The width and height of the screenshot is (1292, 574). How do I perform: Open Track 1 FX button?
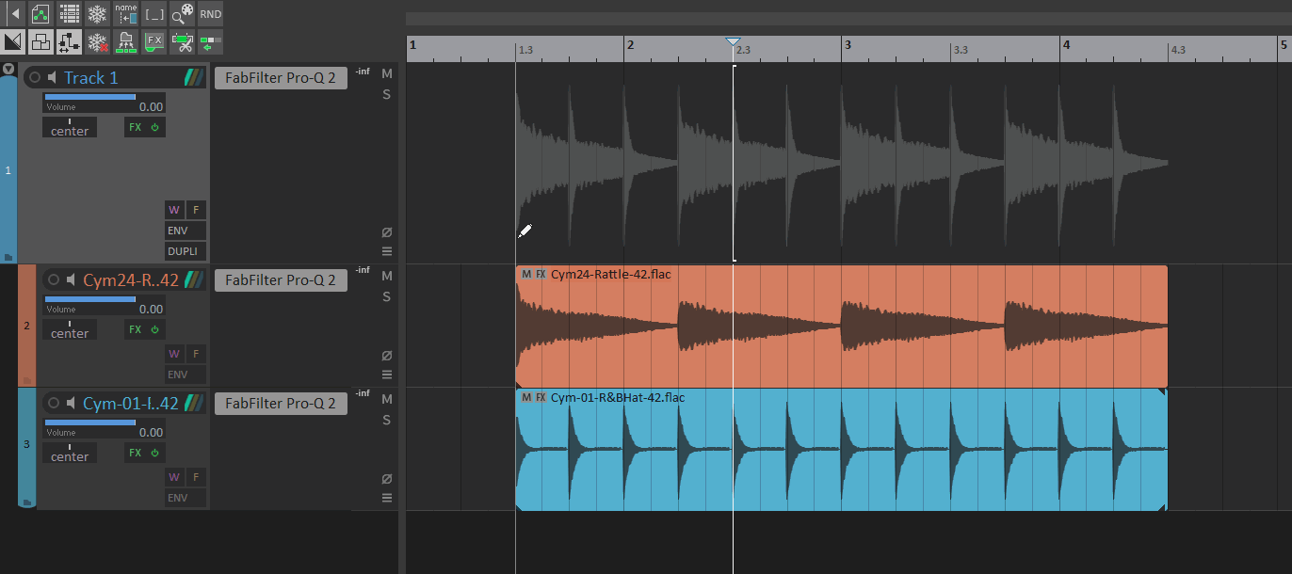[136, 127]
